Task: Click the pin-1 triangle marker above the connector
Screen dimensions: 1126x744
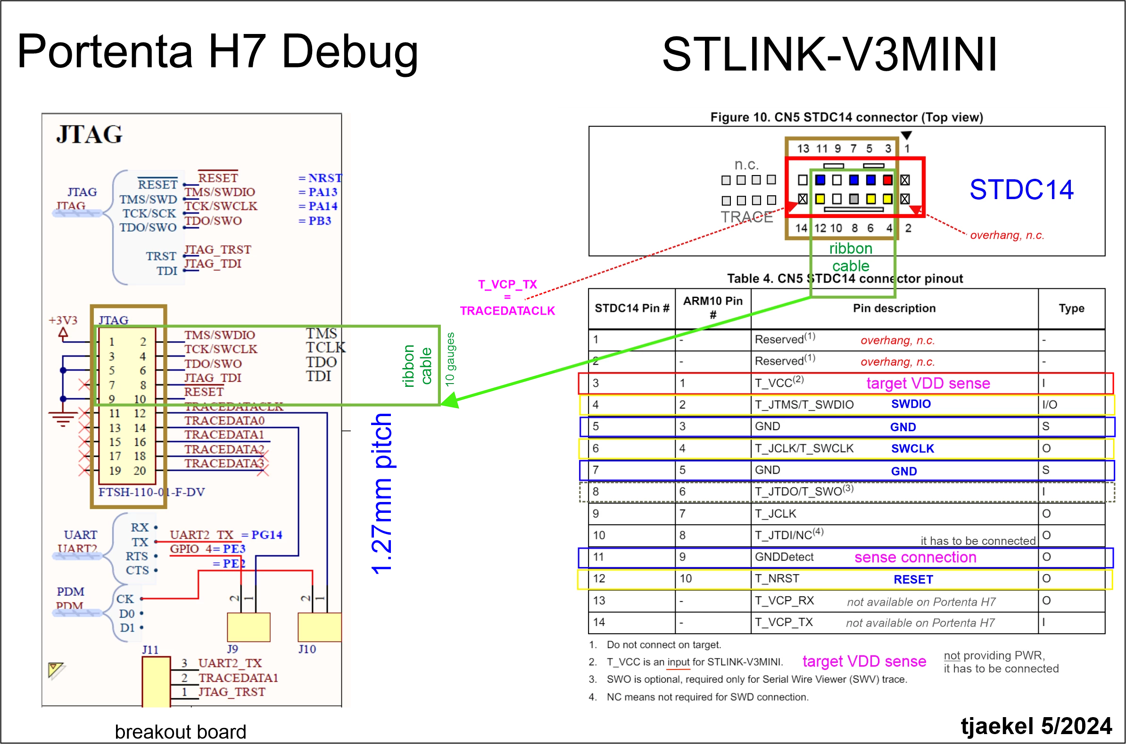Action: (x=906, y=135)
